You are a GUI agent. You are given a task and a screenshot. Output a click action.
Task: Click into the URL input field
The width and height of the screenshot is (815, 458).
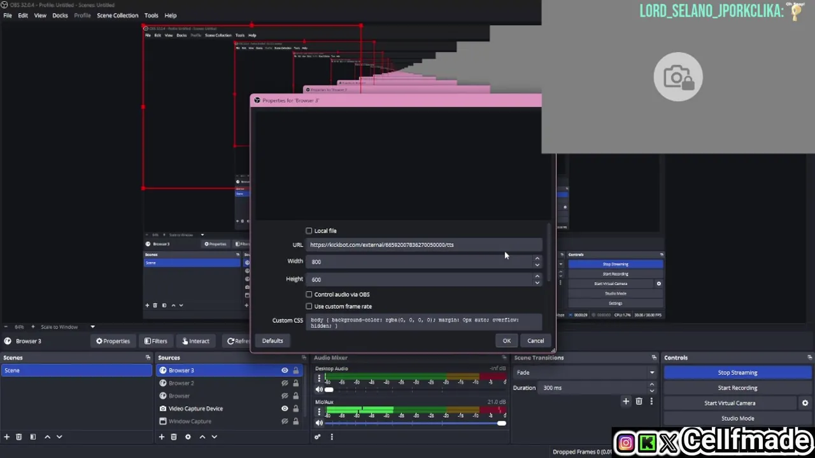(424, 245)
